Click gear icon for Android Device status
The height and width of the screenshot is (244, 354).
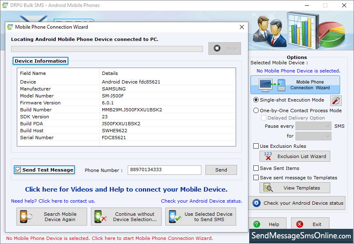tap(256, 203)
